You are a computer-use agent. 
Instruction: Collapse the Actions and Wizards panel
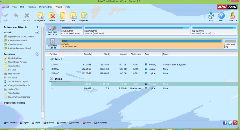click(x=37, y=27)
